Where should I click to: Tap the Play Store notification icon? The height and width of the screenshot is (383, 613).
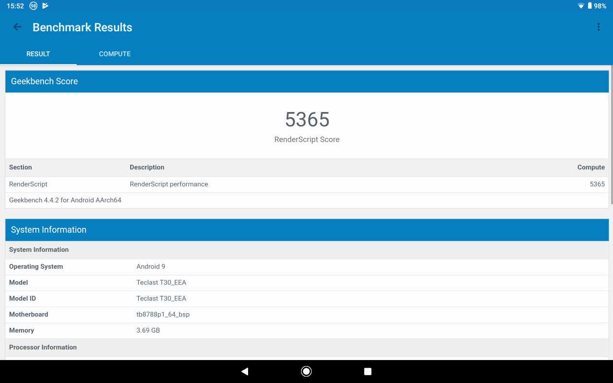click(45, 6)
